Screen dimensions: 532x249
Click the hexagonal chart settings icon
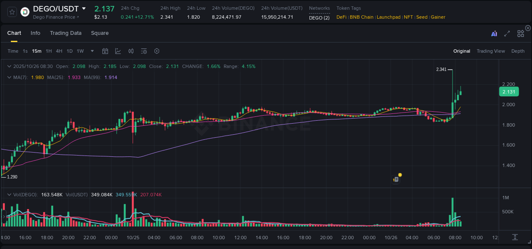157,51
